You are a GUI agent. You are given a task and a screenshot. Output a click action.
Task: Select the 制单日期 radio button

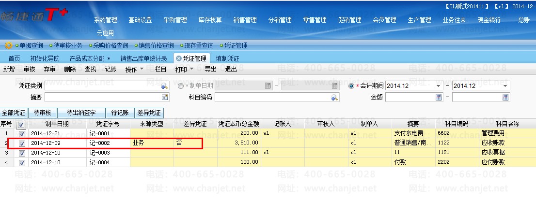click(x=181, y=86)
